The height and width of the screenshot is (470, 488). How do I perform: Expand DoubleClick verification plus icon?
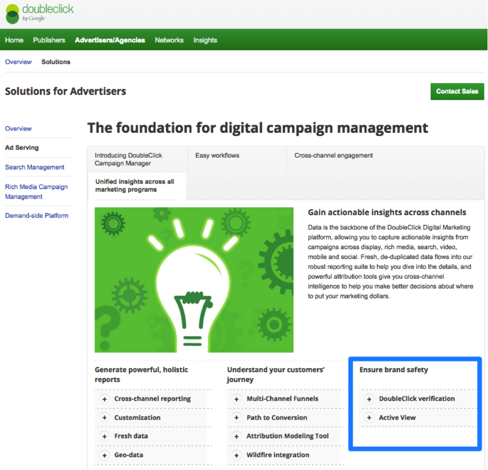(x=369, y=399)
